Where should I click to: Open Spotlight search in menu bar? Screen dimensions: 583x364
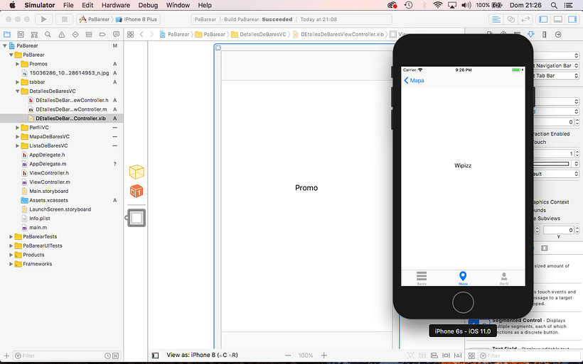click(554, 5)
